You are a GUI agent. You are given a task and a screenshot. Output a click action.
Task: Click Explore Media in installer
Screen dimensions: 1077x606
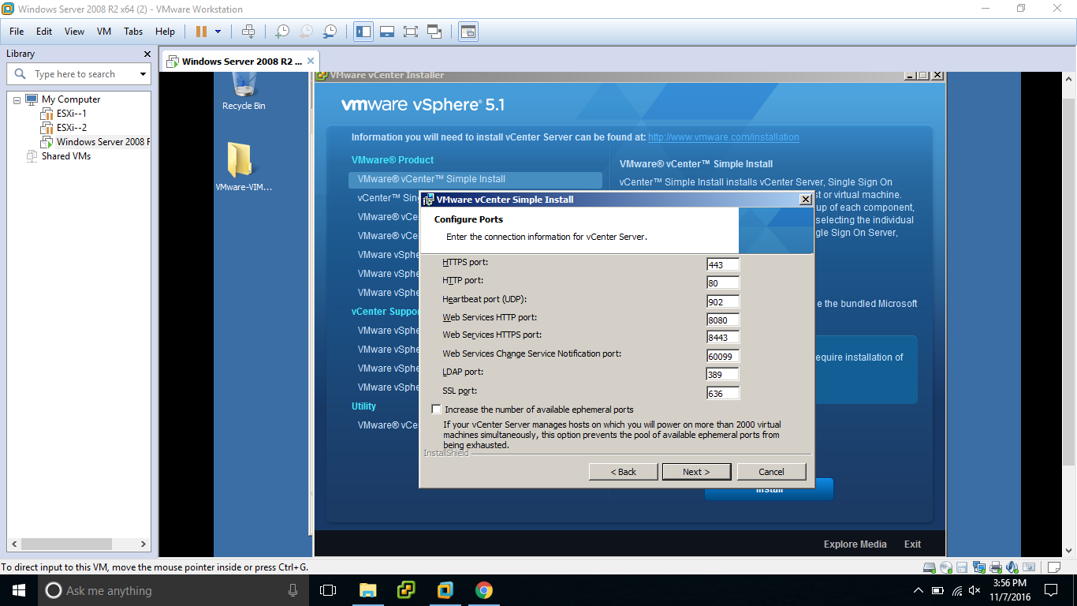(855, 544)
